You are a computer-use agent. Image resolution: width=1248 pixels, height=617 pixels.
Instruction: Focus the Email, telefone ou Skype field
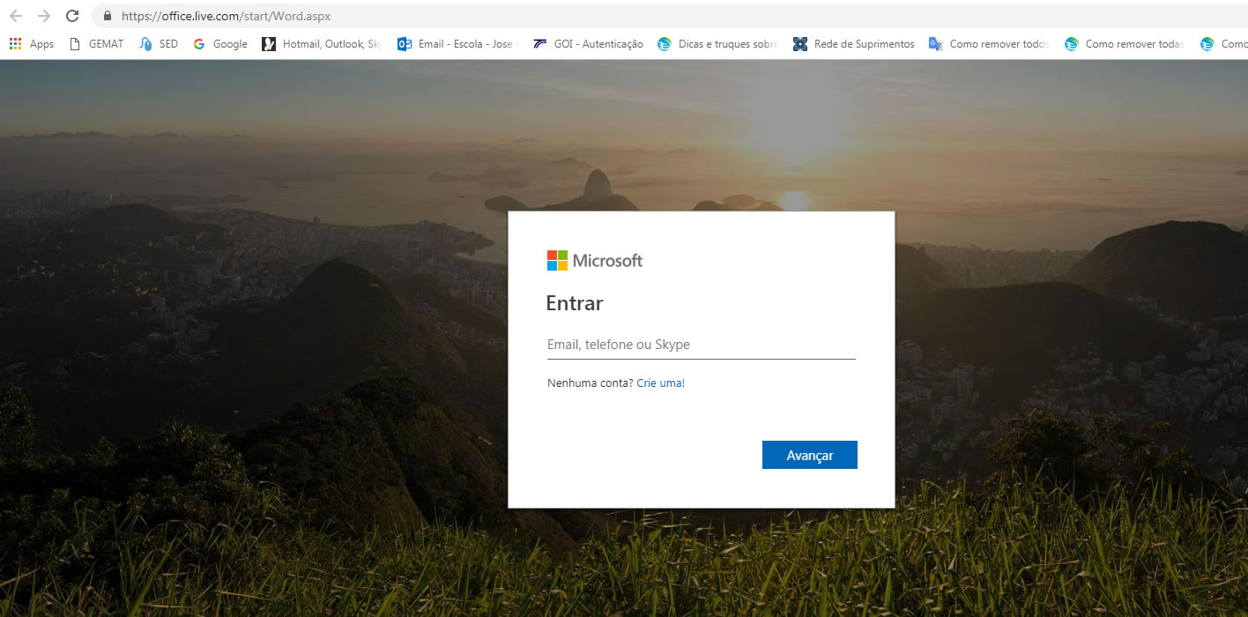click(702, 345)
